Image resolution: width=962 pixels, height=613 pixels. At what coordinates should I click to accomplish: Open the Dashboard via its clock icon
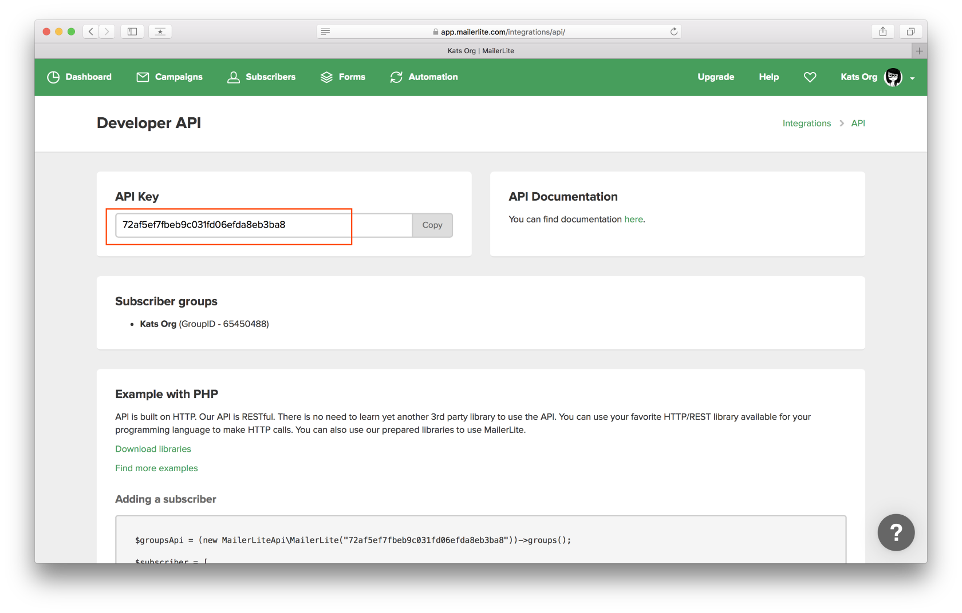pyautogui.click(x=53, y=77)
